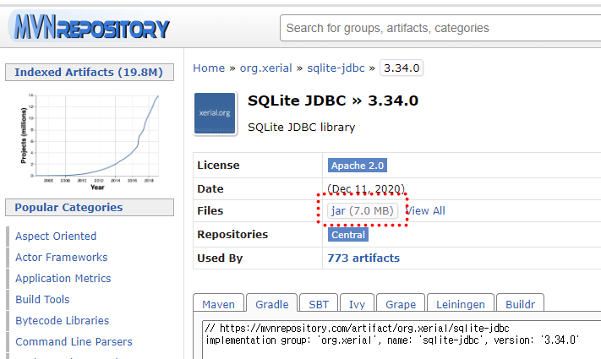Viewport: 601px width, 359px height.
Task: Open the Indexed Artifacts (19.8M) heading
Action: (90, 73)
